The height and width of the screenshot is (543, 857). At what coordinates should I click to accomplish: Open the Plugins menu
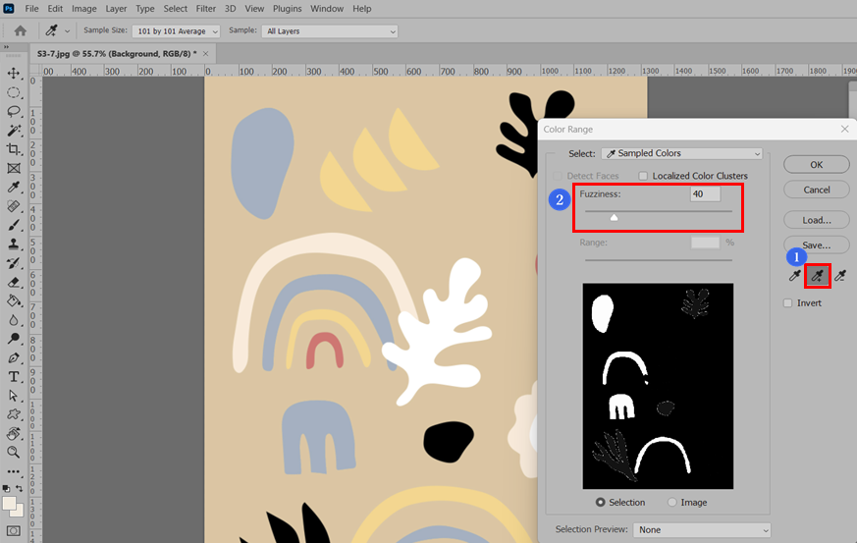287,9
